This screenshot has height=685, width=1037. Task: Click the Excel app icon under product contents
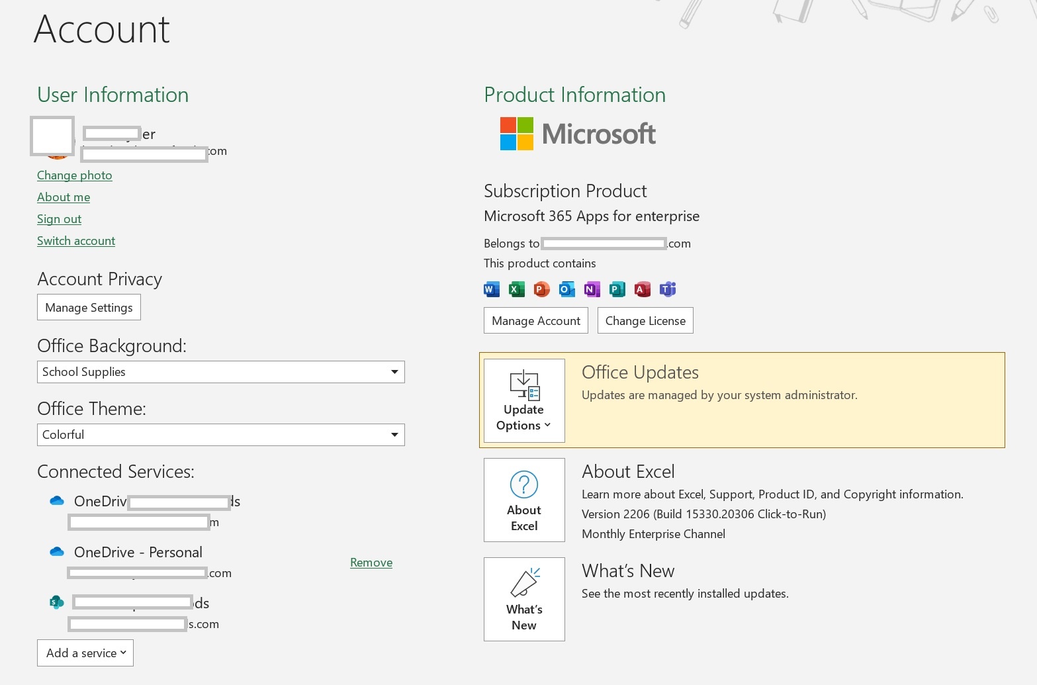point(516,289)
